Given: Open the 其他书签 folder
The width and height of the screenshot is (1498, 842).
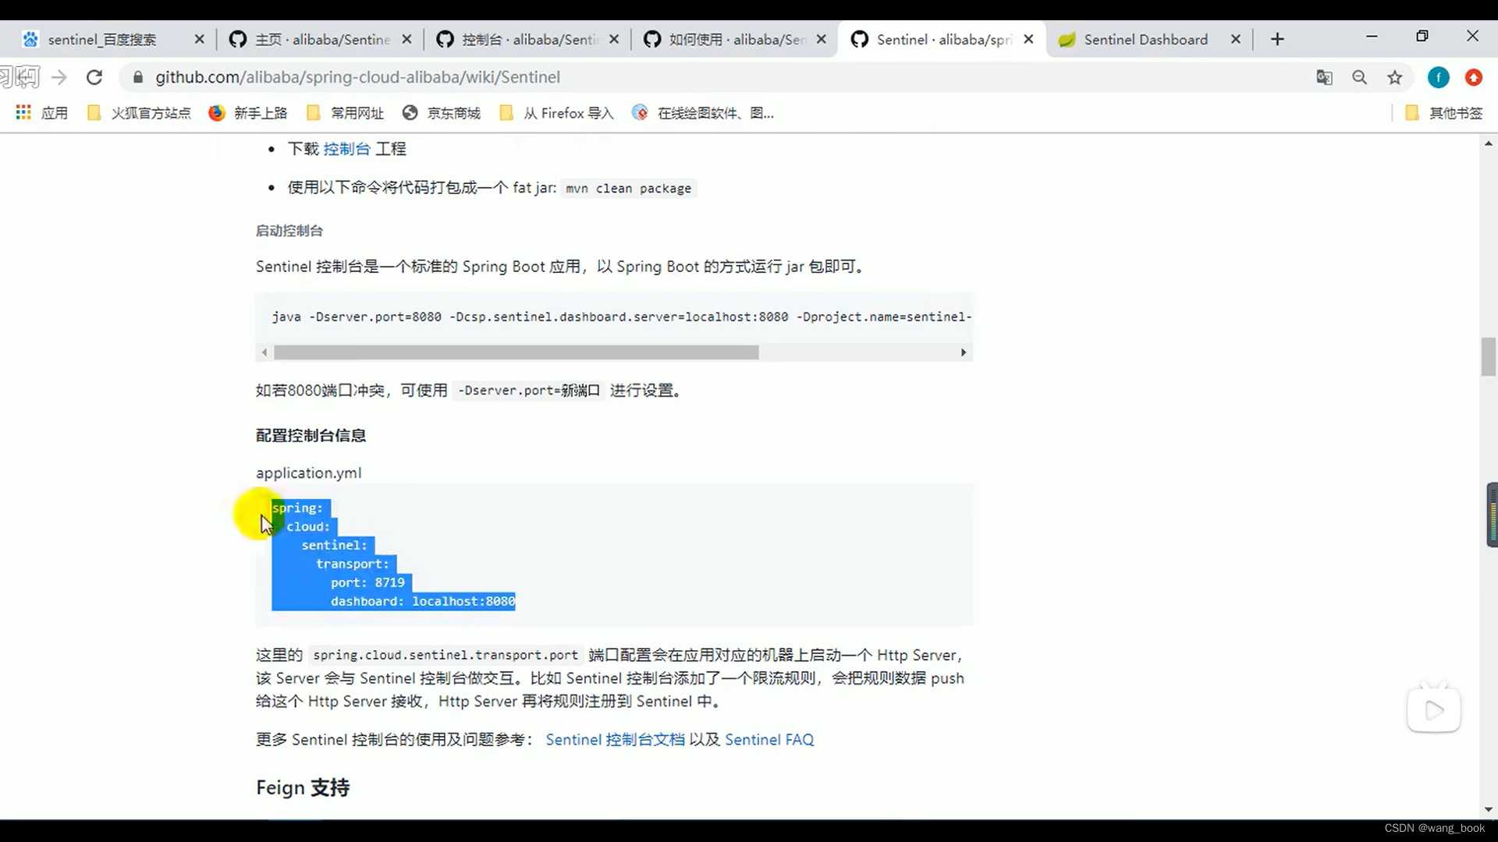Looking at the screenshot, I should pos(1443,113).
